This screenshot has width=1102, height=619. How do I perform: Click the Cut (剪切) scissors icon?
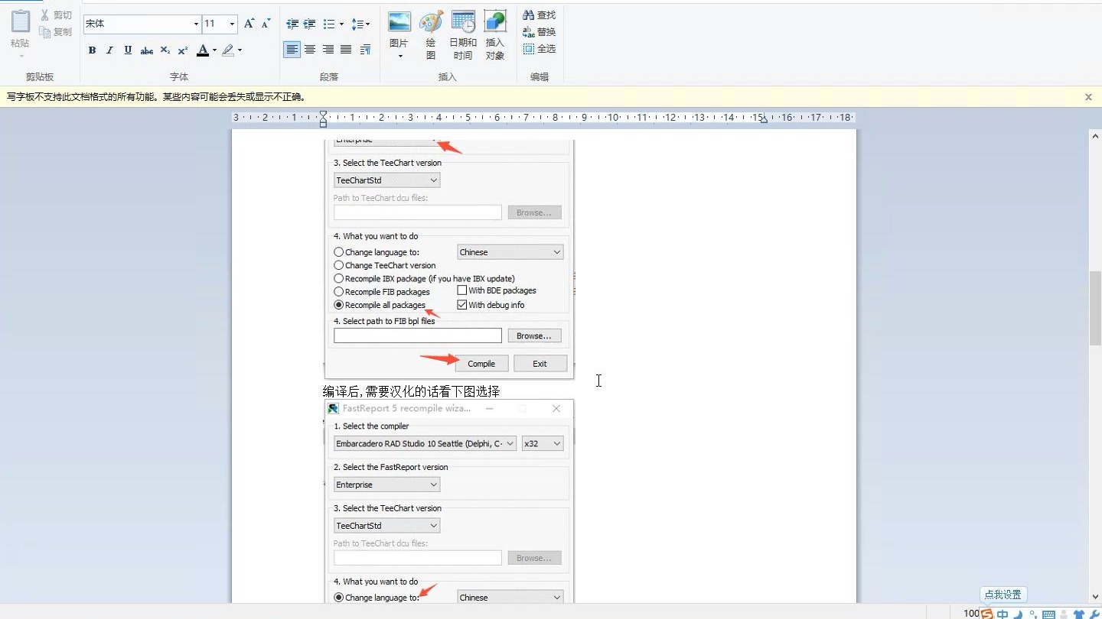[x=45, y=15]
